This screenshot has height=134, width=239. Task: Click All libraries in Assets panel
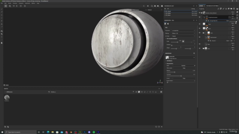9,92
